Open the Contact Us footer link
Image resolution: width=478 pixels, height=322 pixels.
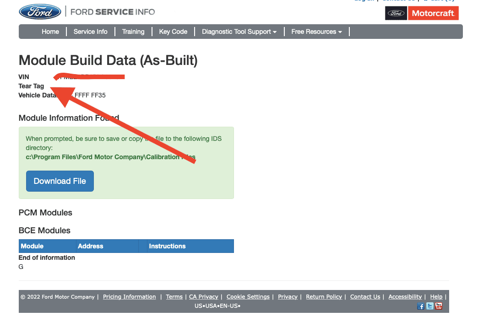coord(365,297)
